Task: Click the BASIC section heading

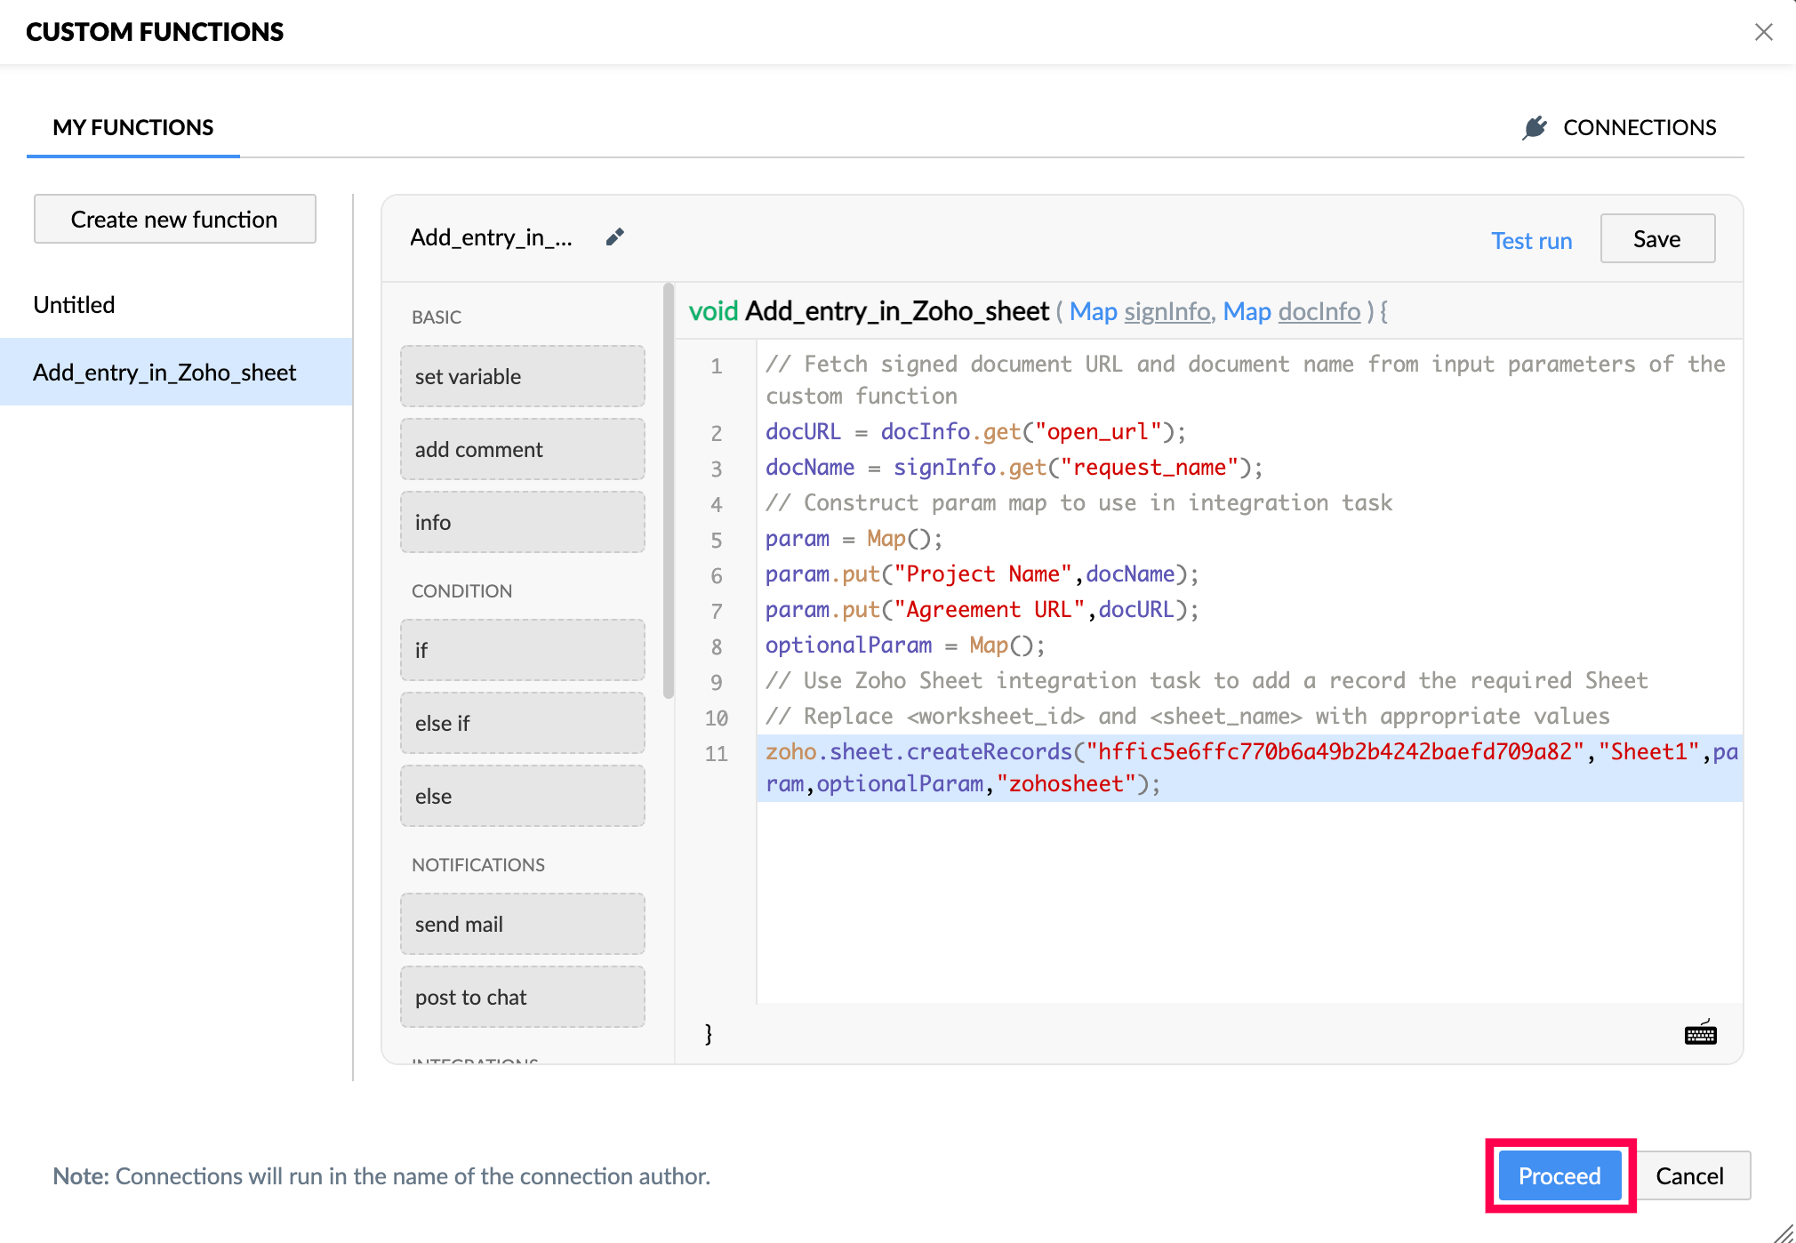Action: (x=437, y=317)
